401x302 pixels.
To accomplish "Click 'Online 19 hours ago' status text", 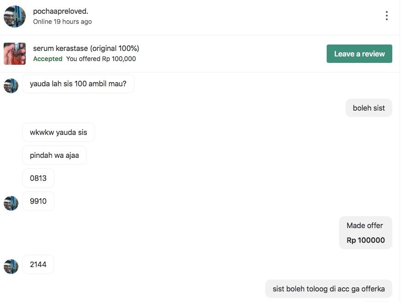I will pyautogui.click(x=62, y=22).
